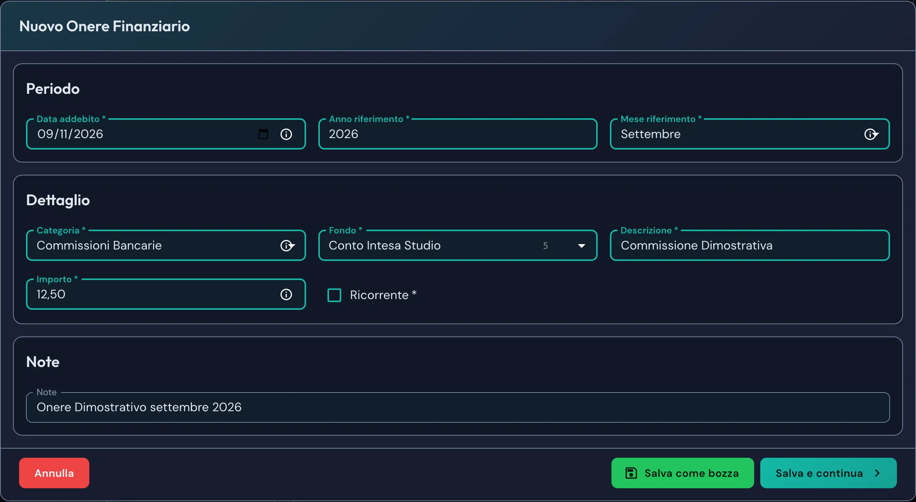This screenshot has height=502, width=916.
Task: Click the Importo value 12,50
Action: pyautogui.click(x=51, y=294)
